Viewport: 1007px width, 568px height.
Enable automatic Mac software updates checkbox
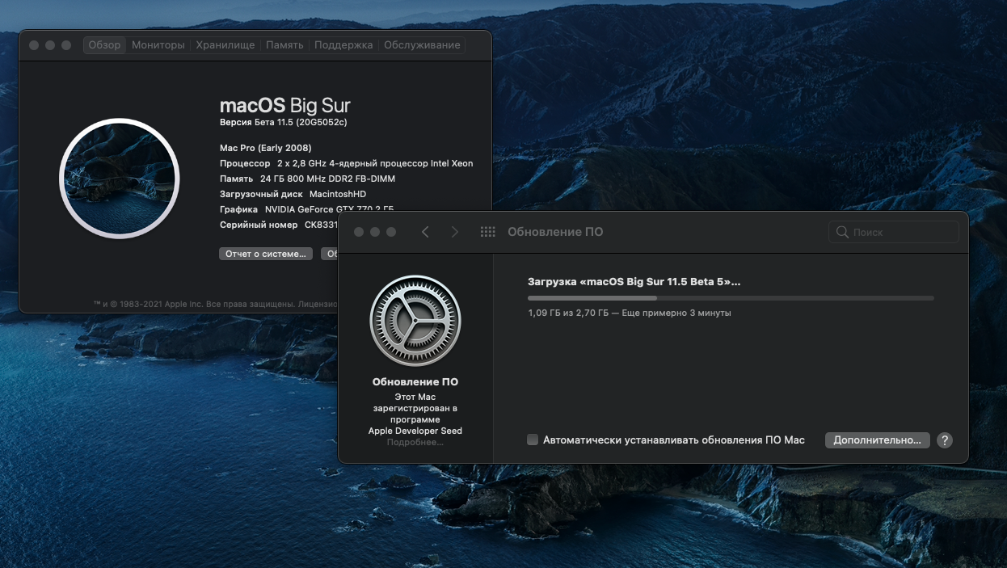(x=533, y=440)
